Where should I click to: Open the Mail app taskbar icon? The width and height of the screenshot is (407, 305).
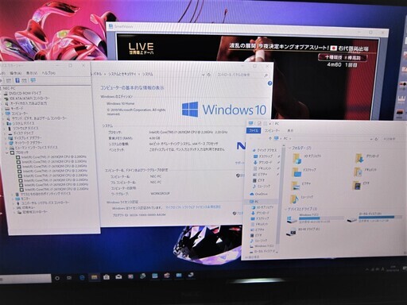tap(118, 276)
